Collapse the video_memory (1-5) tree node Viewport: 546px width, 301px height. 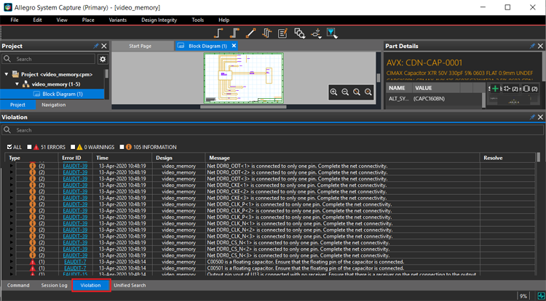[x=17, y=84]
